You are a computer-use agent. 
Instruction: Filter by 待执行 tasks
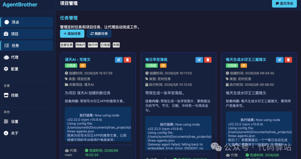pos(81,45)
